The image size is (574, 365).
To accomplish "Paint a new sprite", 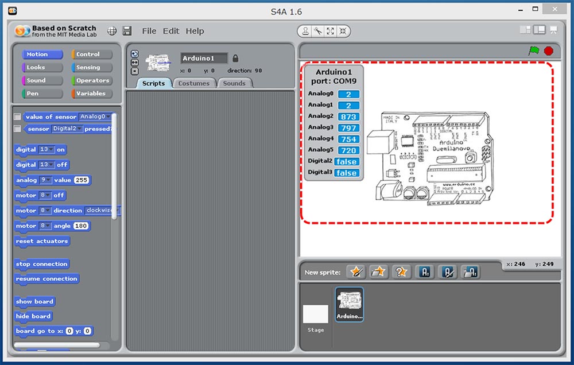I will [x=356, y=272].
